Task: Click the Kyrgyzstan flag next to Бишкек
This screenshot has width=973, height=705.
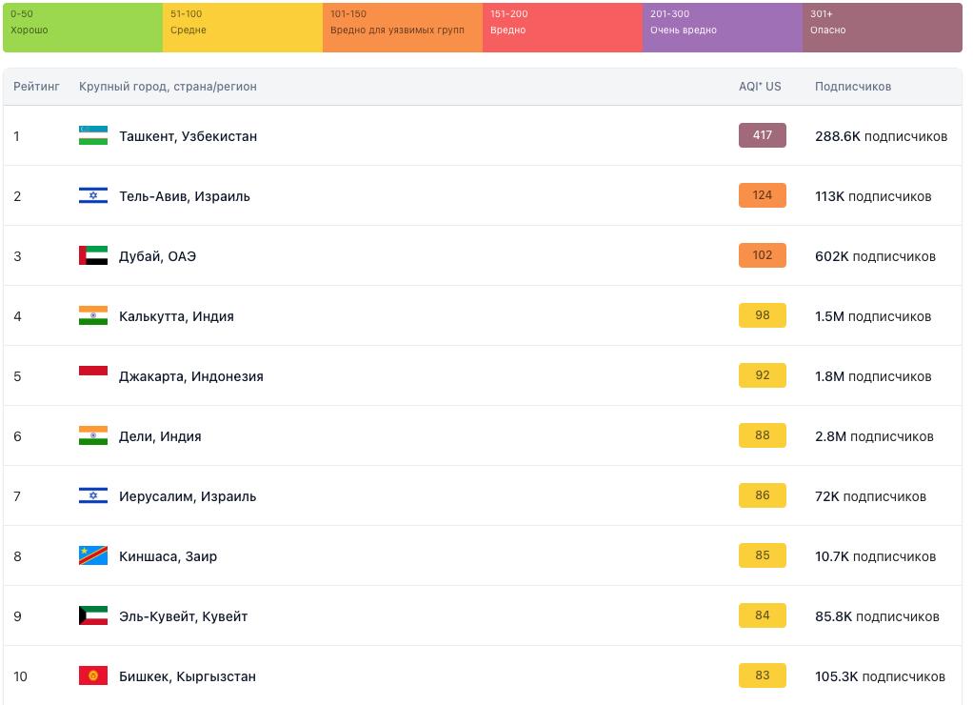Action: (92, 675)
